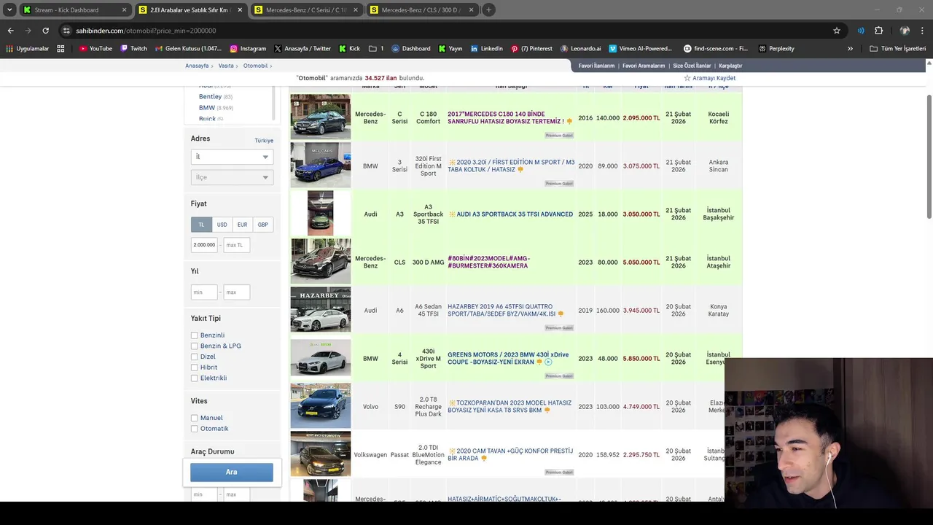Select the Bentley brand filter

pos(210,96)
